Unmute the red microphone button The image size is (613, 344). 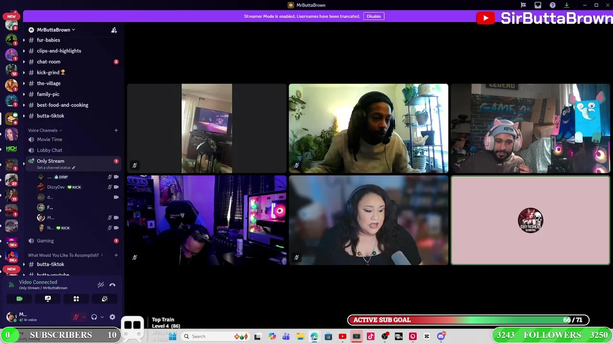point(76,317)
